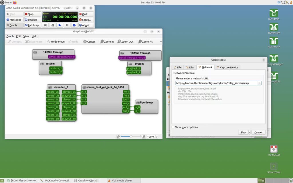
Task: Click the Graph zoom slider
Action: [130, 137]
